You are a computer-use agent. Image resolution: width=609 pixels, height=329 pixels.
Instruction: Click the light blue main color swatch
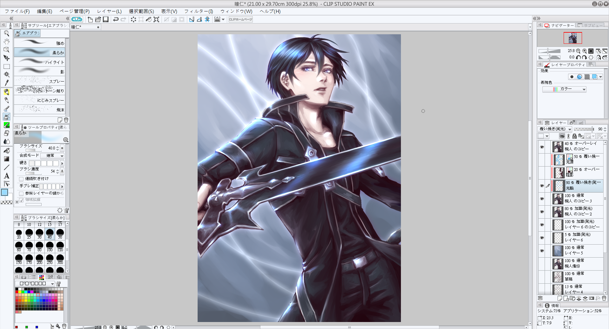4,192
